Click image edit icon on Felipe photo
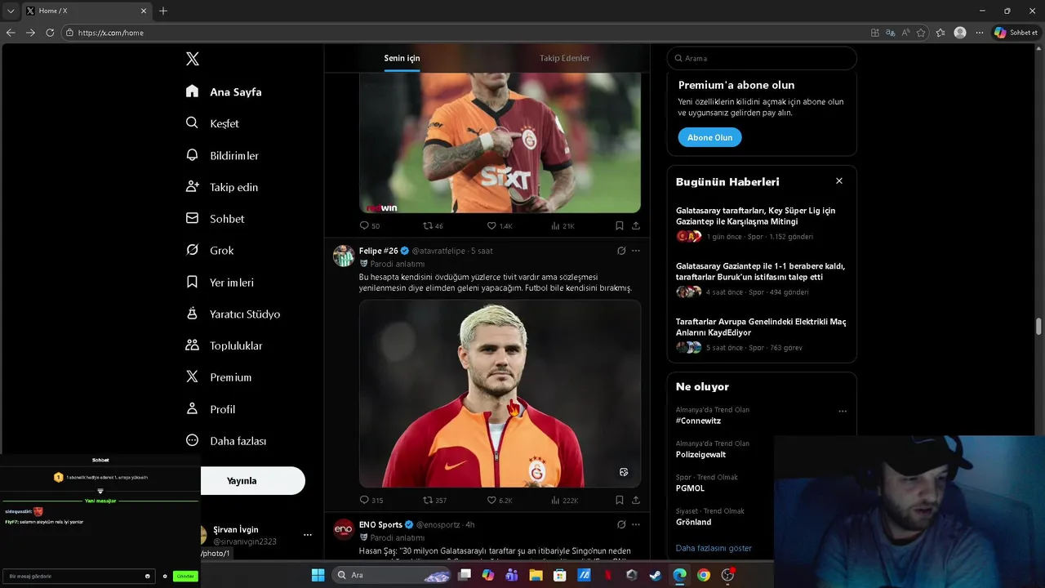The width and height of the screenshot is (1045, 588). coord(624,472)
